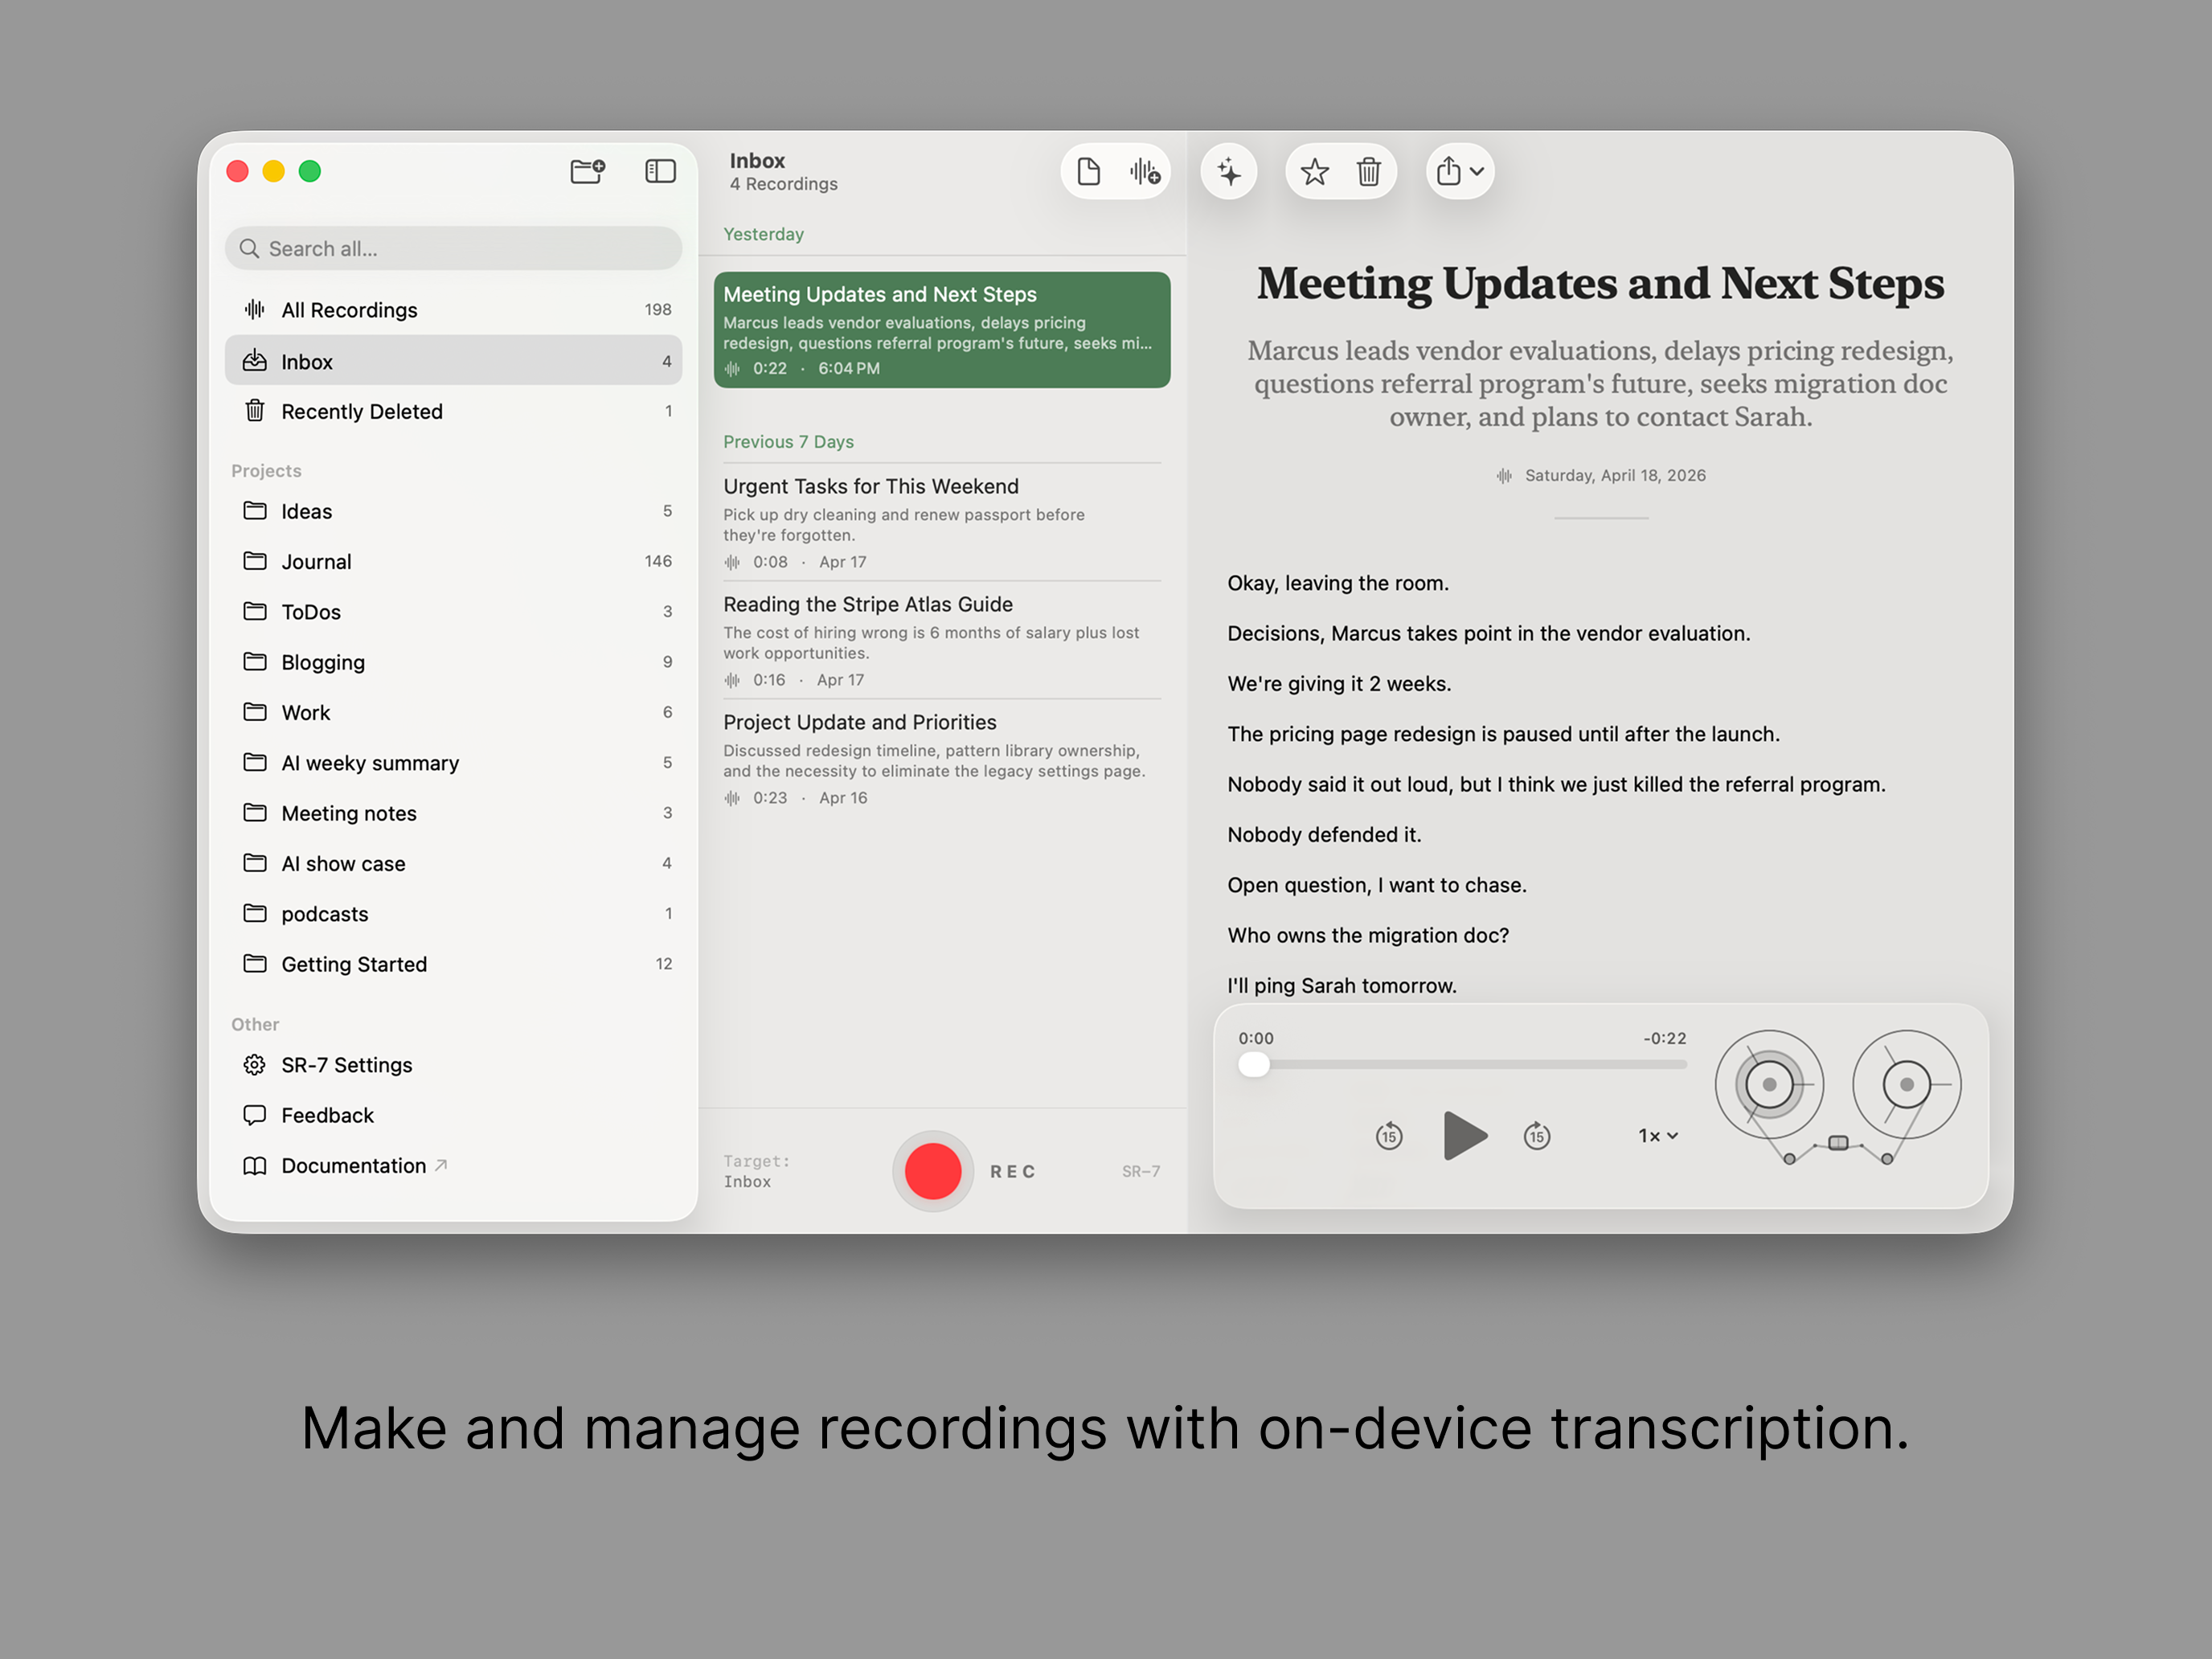Open the Ideas project folder
The width and height of the screenshot is (2212, 1659).
pyautogui.click(x=453, y=511)
